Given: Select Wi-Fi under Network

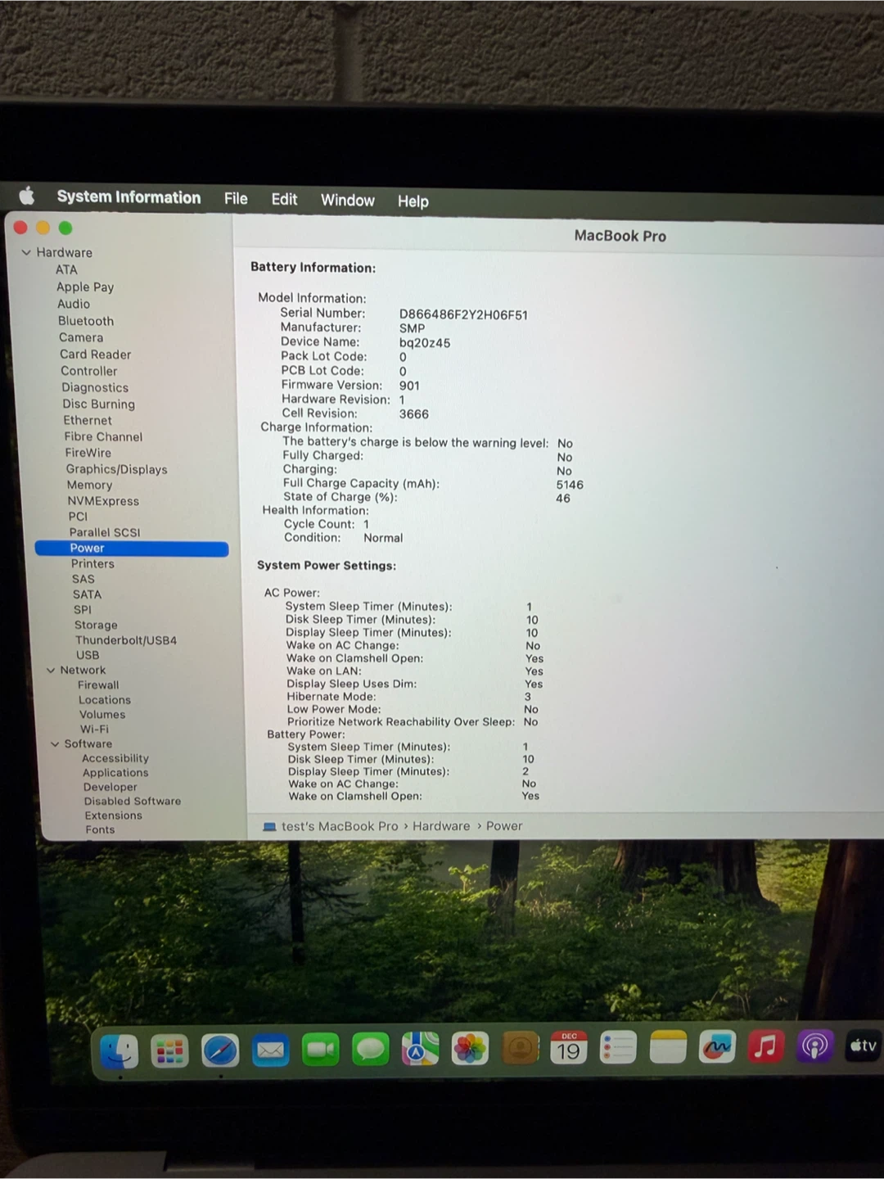Looking at the screenshot, I should [x=94, y=730].
